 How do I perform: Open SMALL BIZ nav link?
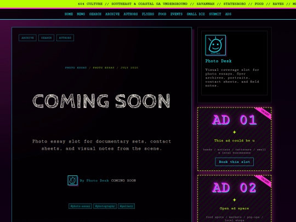[x=196, y=14]
